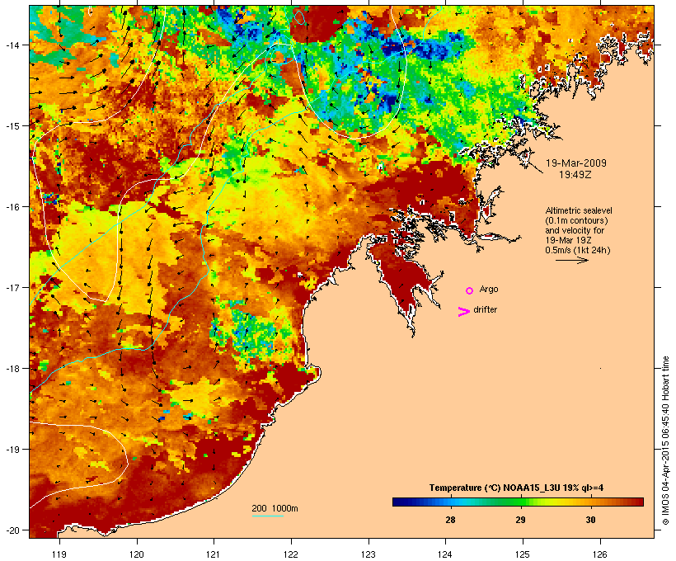The image size is (676, 561).
Task: Click the '19-Mar 19Z' caption line
Action: tap(568, 240)
